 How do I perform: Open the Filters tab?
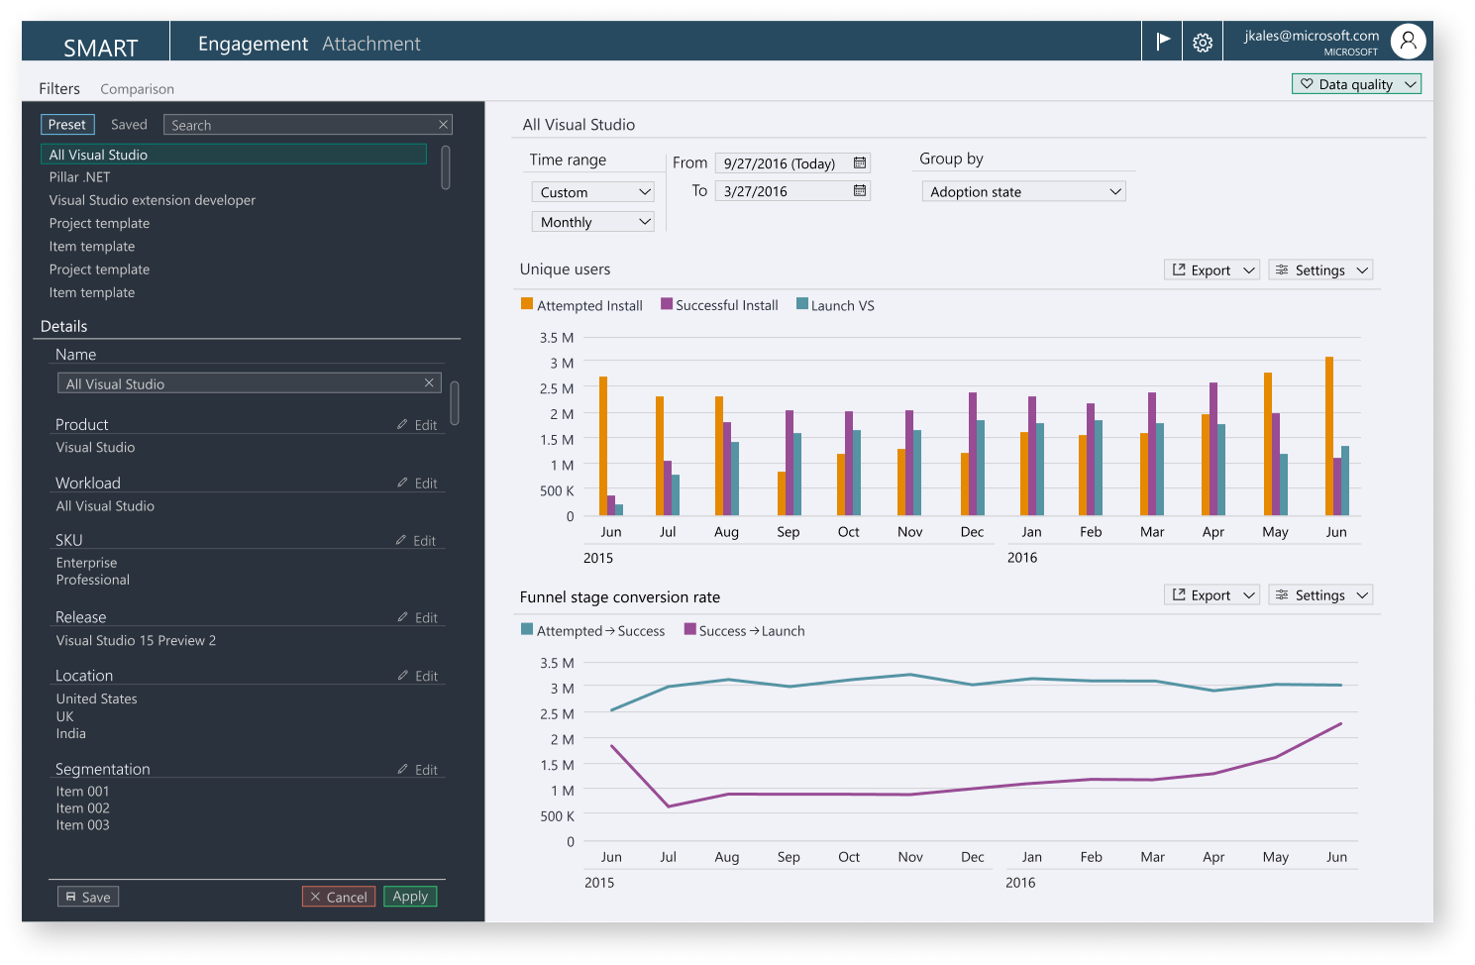tap(59, 88)
